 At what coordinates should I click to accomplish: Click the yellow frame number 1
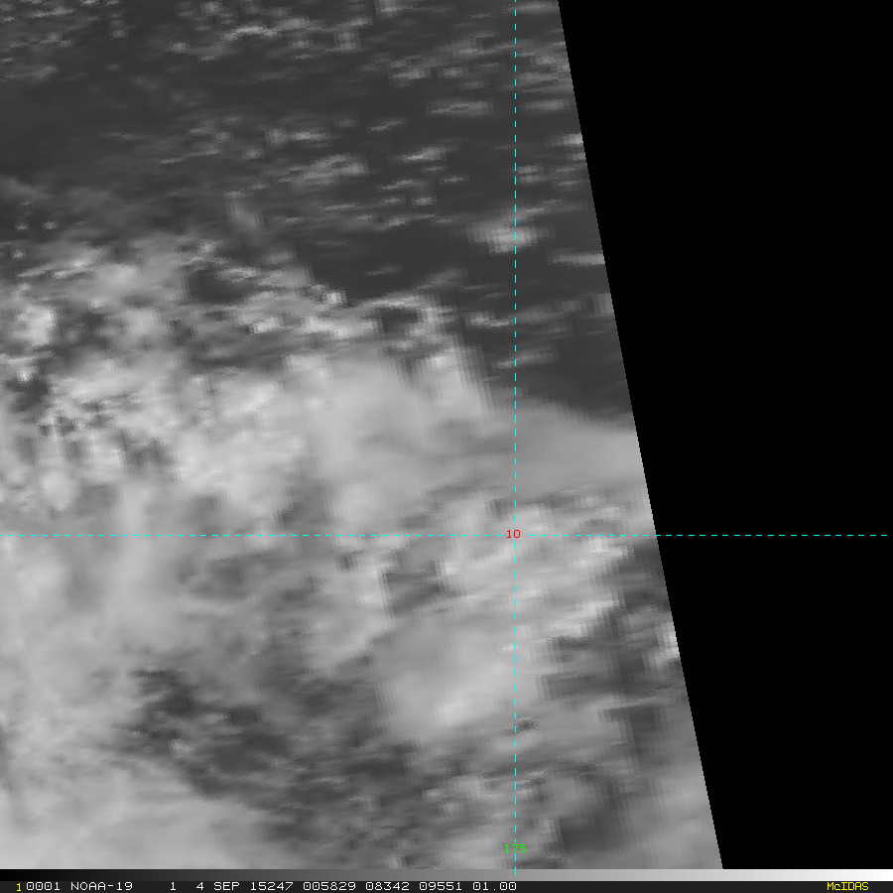pos(18,887)
